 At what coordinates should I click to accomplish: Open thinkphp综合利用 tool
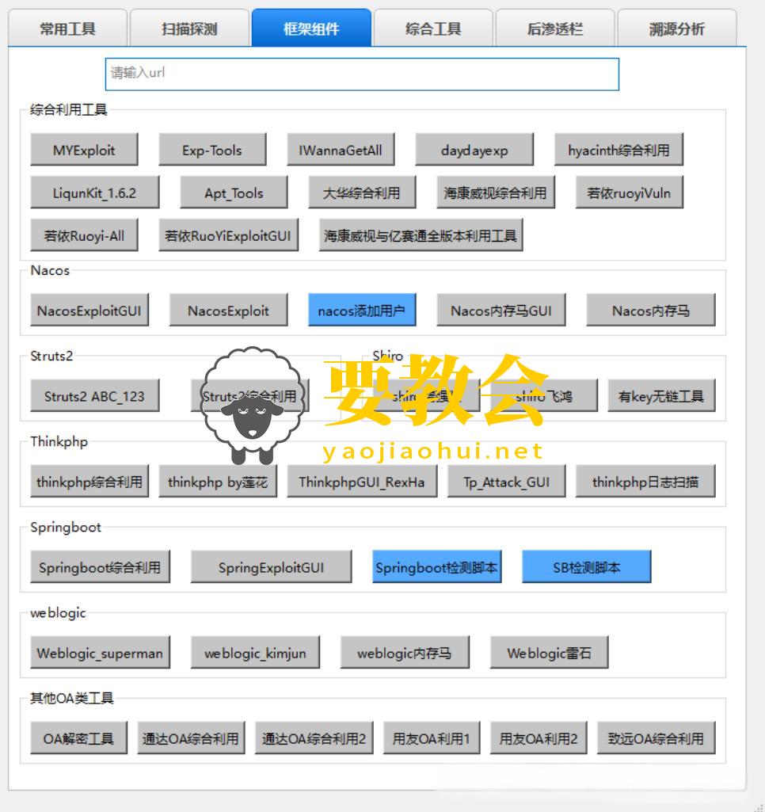(89, 482)
